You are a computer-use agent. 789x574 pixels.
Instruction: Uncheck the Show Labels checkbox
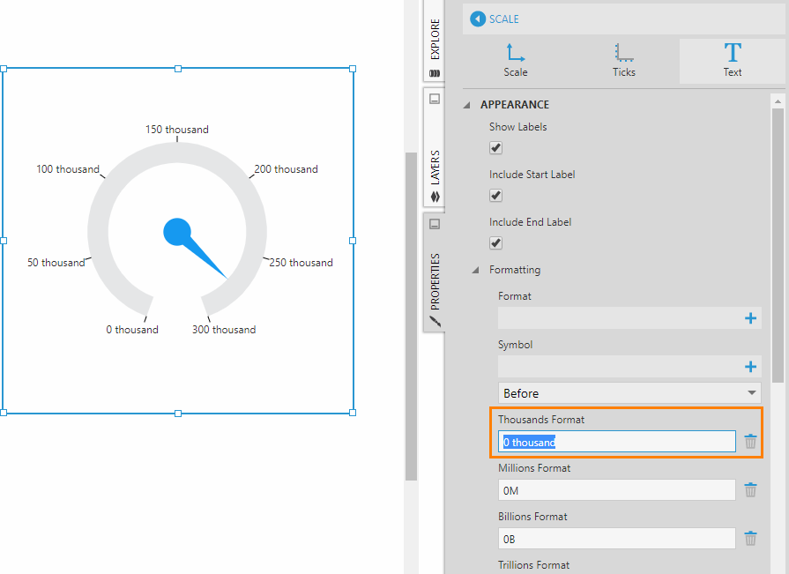point(495,147)
